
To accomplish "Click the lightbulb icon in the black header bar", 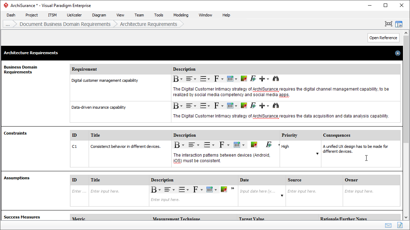I will tap(397, 53).
